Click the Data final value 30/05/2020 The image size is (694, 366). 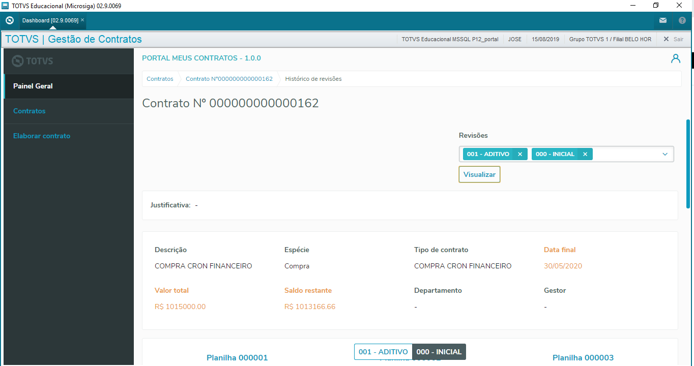click(563, 266)
